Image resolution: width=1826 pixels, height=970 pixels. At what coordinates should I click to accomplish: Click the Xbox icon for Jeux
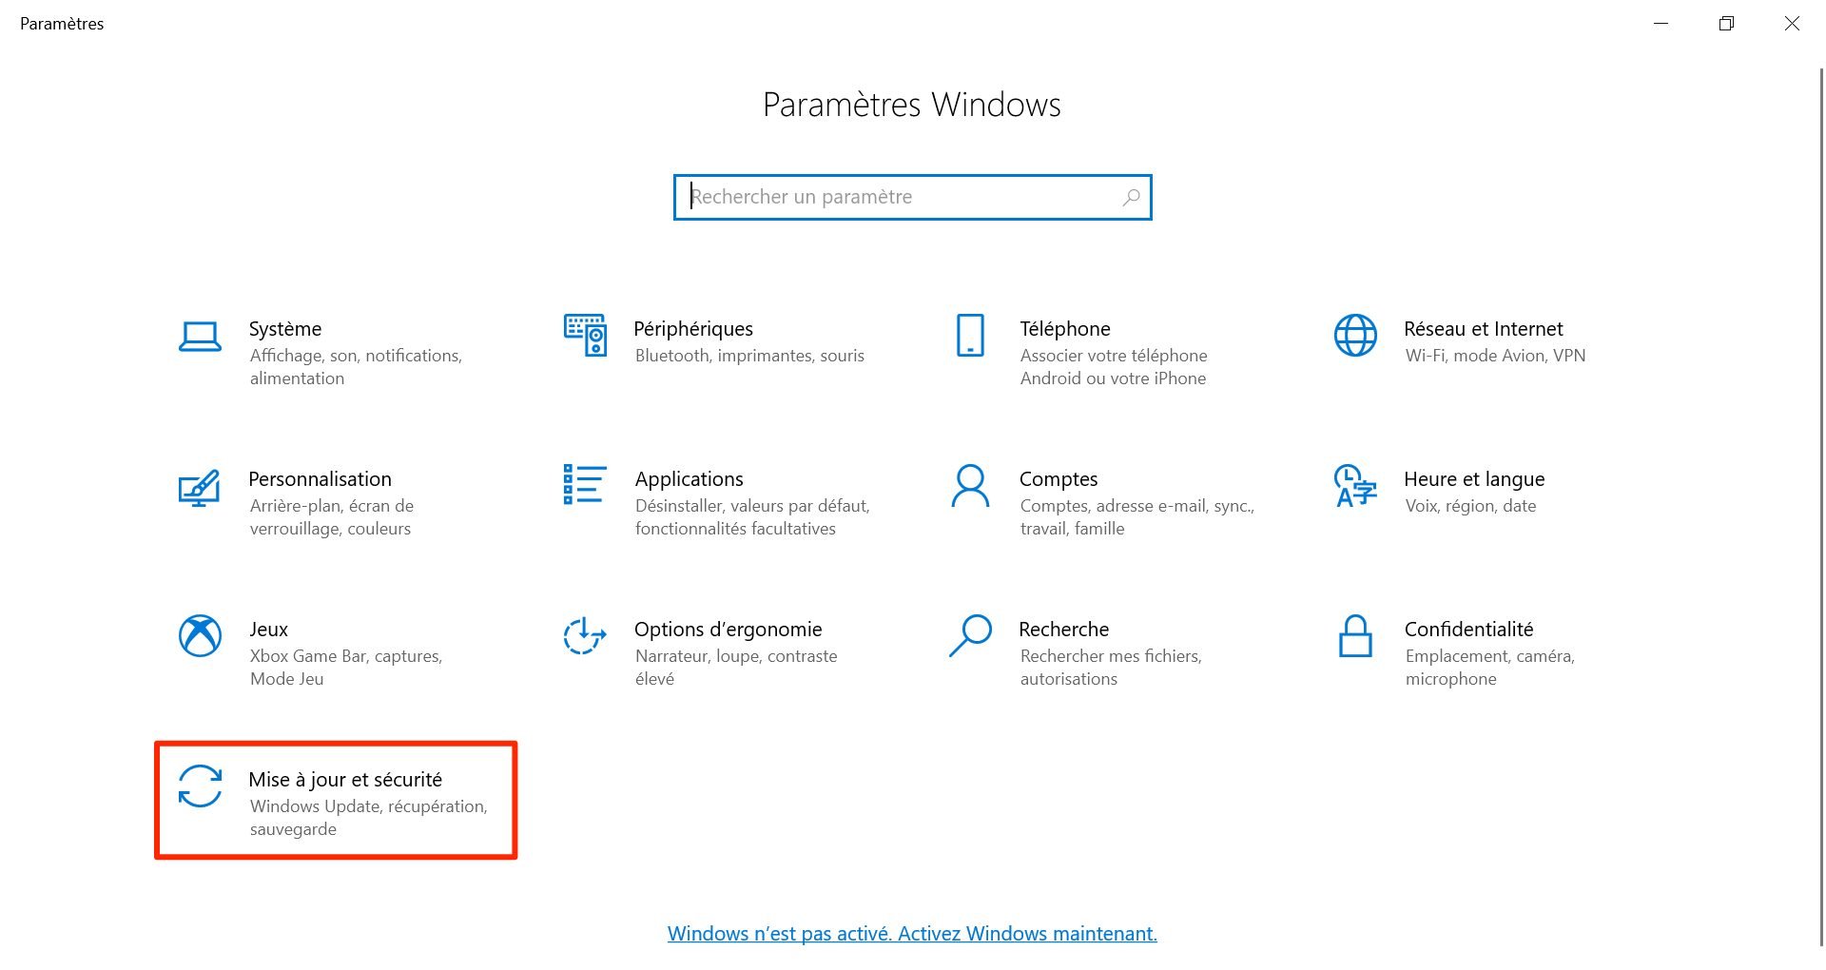coord(200,636)
